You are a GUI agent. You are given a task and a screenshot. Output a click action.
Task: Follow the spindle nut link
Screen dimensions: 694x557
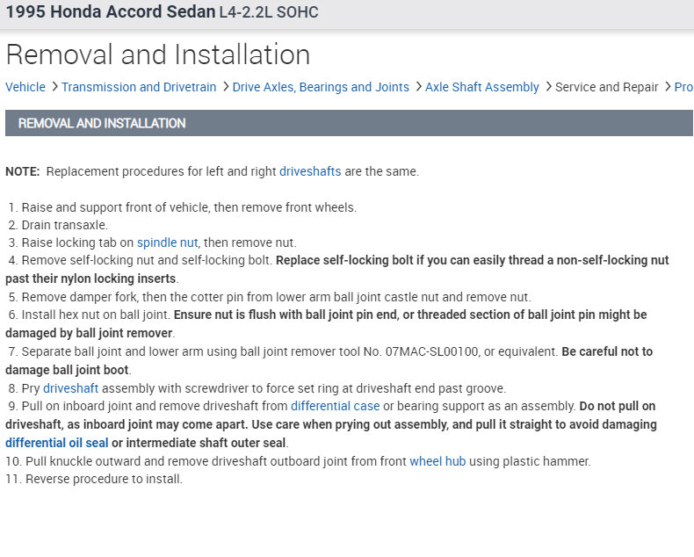point(167,242)
